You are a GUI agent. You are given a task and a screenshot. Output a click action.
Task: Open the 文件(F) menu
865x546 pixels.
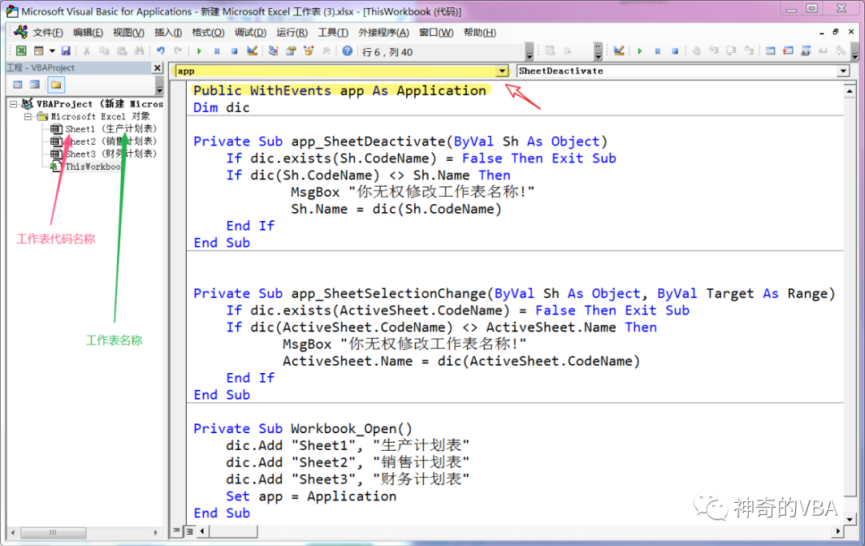pyautogui.click(x=47, y=33)
